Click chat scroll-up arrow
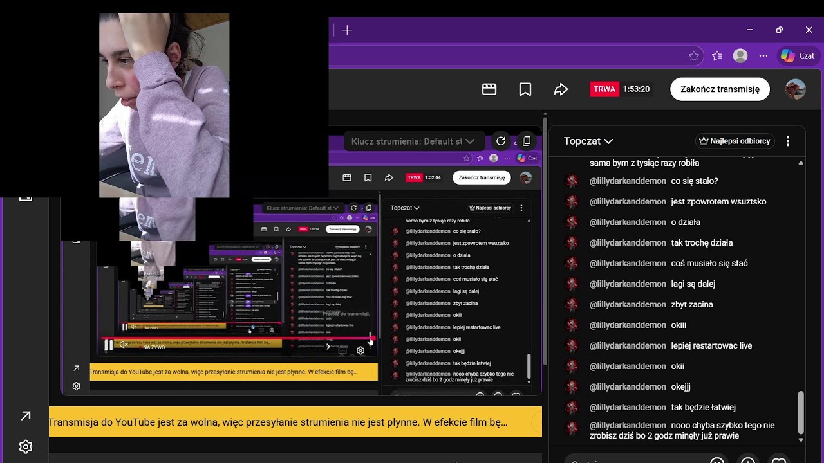The image size is (824, 463). coord(801,163)
